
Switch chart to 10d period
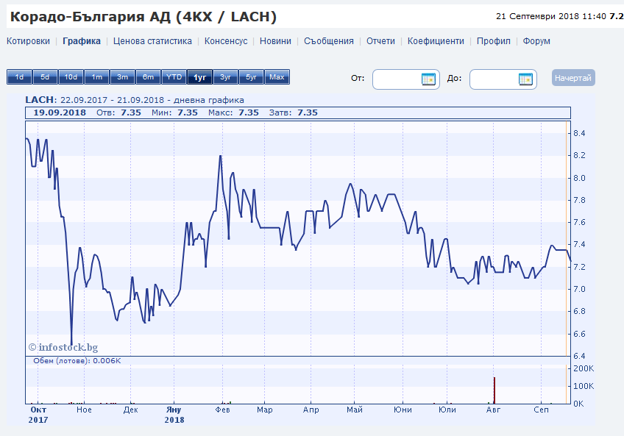[71, 76]
